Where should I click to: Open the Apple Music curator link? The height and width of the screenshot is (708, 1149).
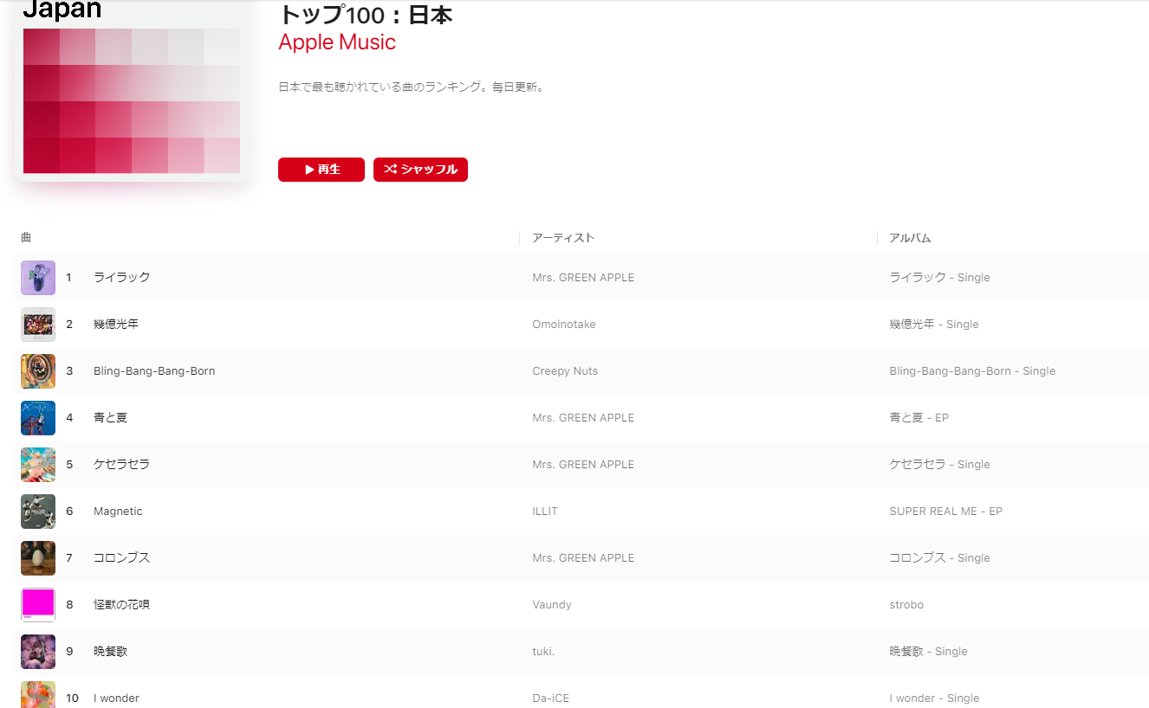click(x=337, y=42)
